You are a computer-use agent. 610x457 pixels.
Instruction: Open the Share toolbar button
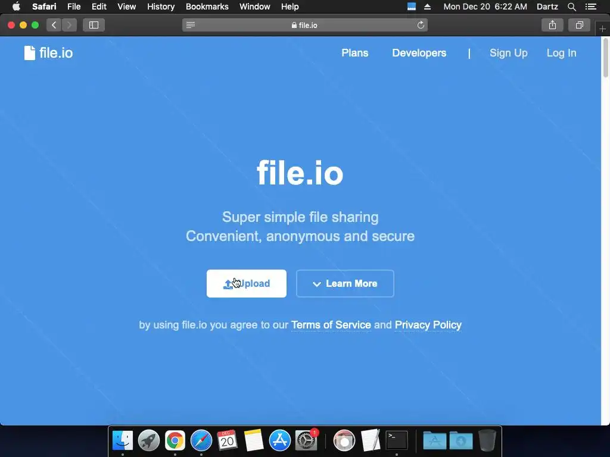(x=552, y=25)
